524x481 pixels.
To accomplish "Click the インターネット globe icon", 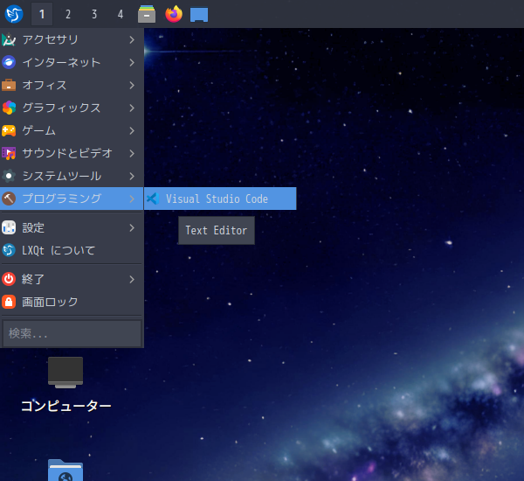I will pos(9,62).
